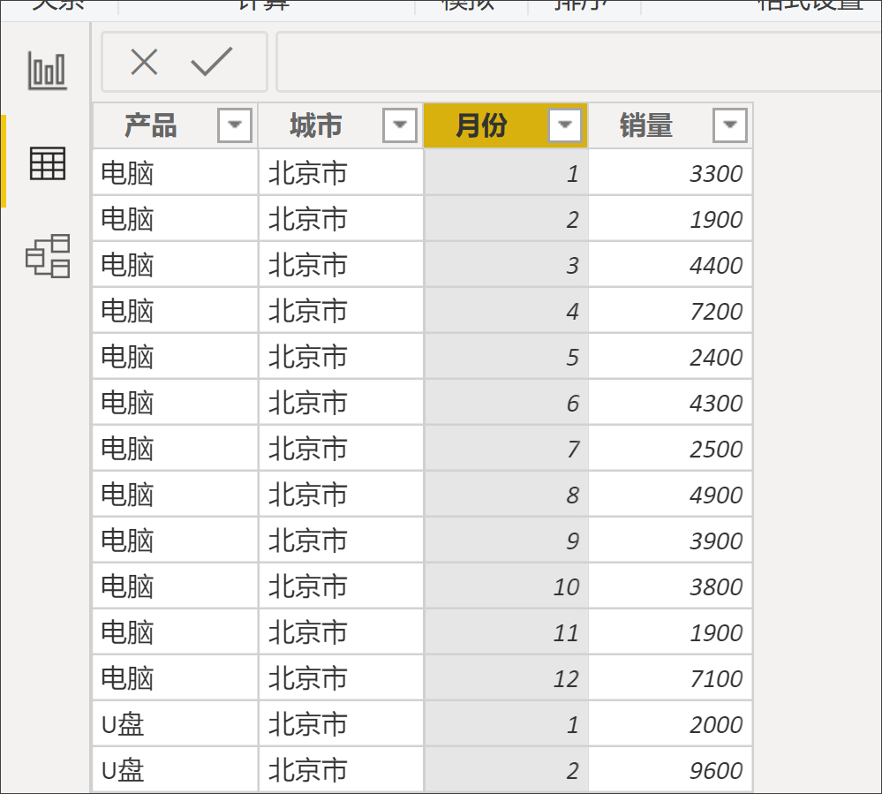Image resolution: width=882 pixels, height=794 pixels.
Task: Select the month 12 cell
Action: click(x=506, y=678)
